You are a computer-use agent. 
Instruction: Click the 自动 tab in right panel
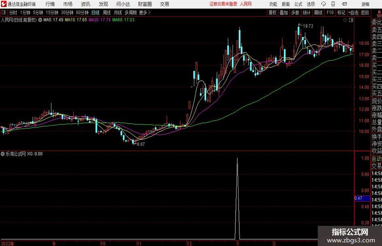tap(377, 159)
